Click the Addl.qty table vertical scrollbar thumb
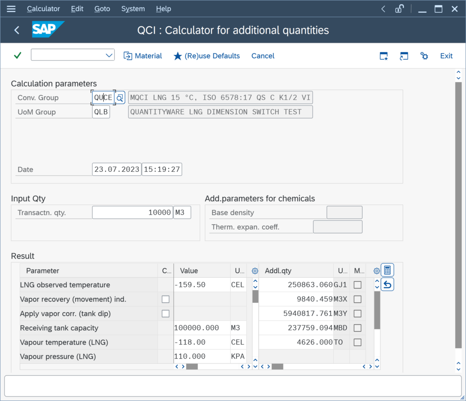Viewport: 466px width, 401px height. point(377,310)
